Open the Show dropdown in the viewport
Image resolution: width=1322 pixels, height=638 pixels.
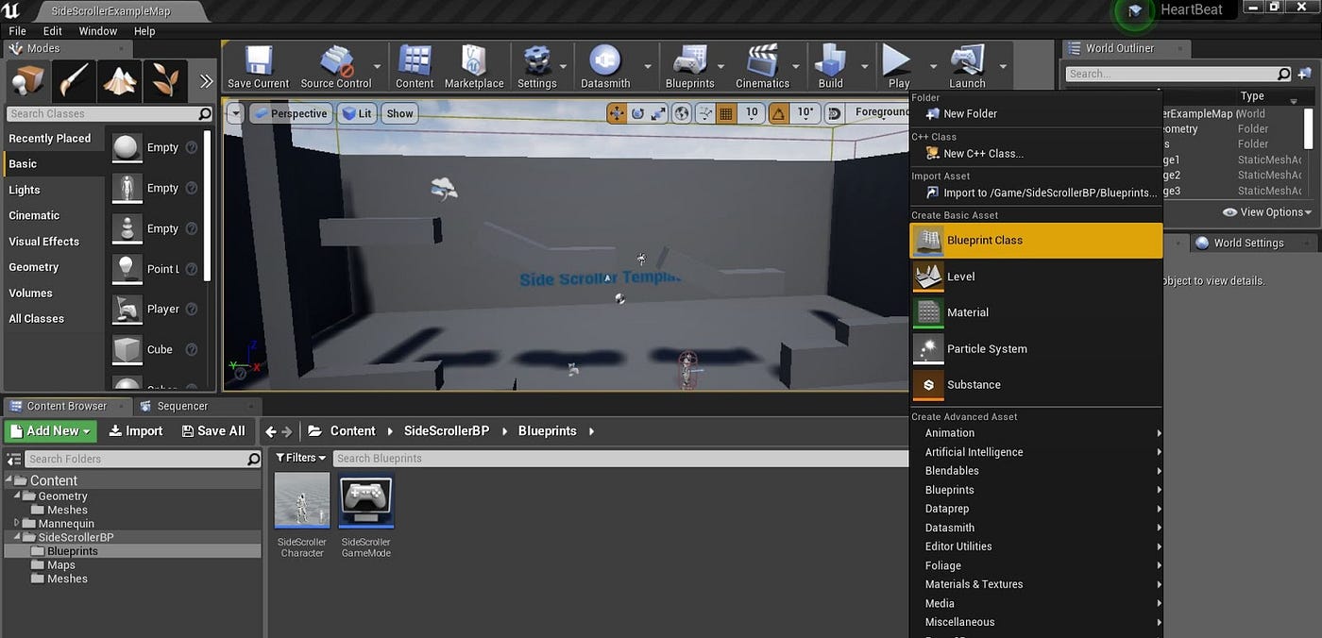pyautogui.click(x=399, y=112)
